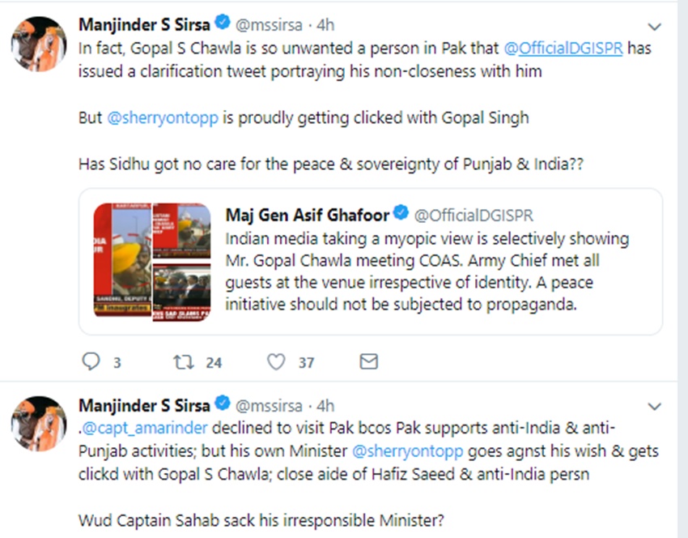Open the first tweet's 4h timestamp
This screenshot has width=688, height=538.
[x=325, y=26]
